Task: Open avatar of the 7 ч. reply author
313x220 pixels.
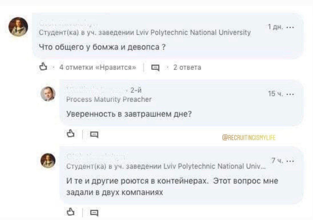Action: (x=48, y=160)
